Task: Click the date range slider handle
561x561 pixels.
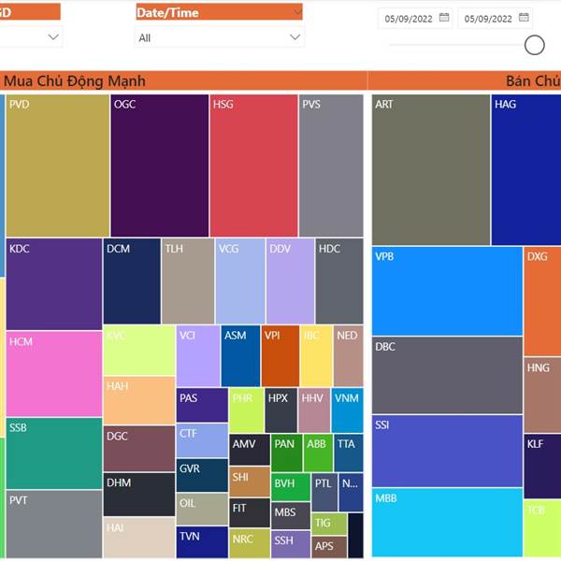Action: pyautogui.click(x=534, y=45)
